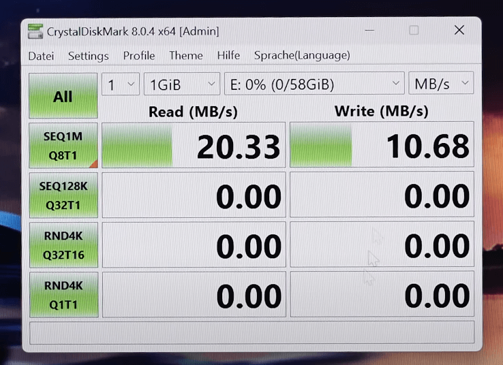Launch the RND4K Q1T1 test

pyautogui.click(x=63, y=295)
